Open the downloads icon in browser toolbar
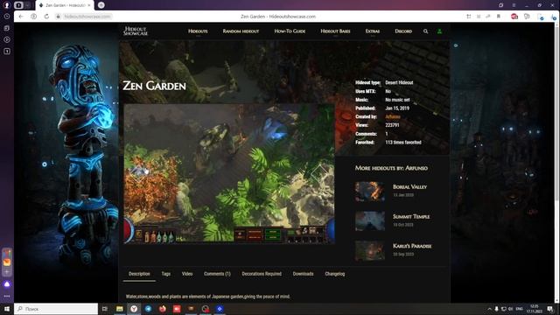Image resolution: width=560 pixels, height=315 pixels. point(553,17)
